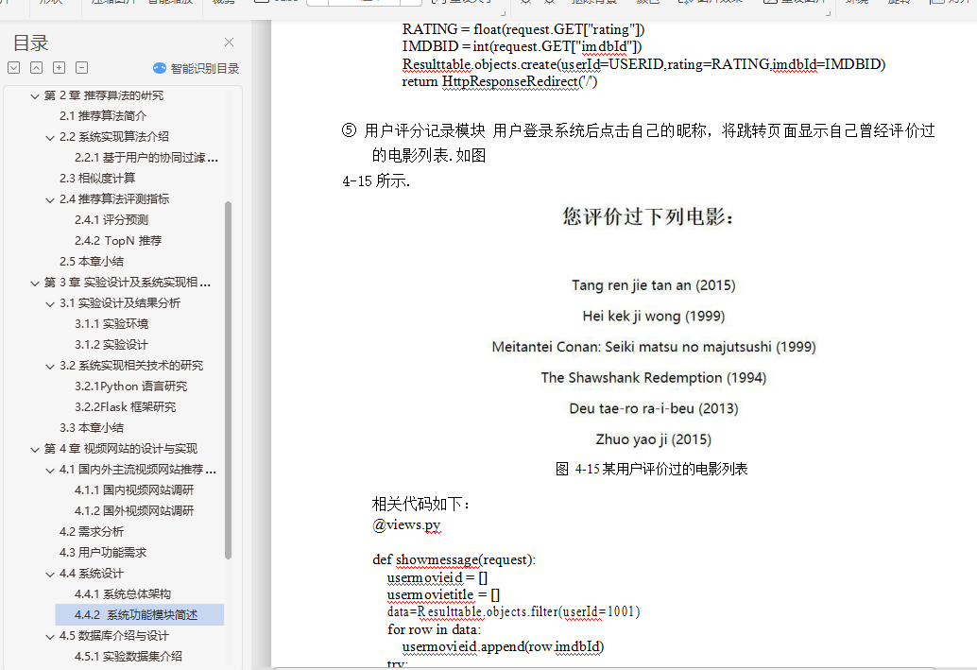Go to heading 2.4.1 评分预测
The width and height of the screenshot is (977, 670).
point(111,220)
